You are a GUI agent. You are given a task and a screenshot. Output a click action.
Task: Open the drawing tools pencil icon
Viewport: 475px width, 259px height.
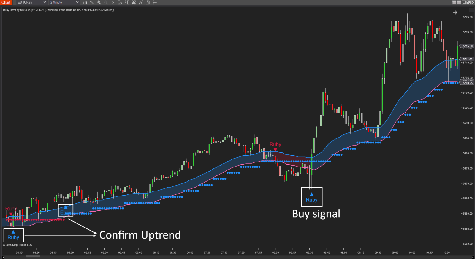coord(92,2)
